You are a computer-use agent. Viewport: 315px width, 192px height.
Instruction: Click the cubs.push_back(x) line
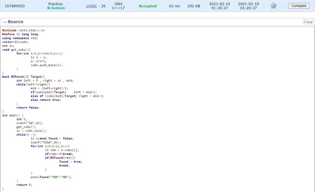pyautogui.click(x=47, y=65)
